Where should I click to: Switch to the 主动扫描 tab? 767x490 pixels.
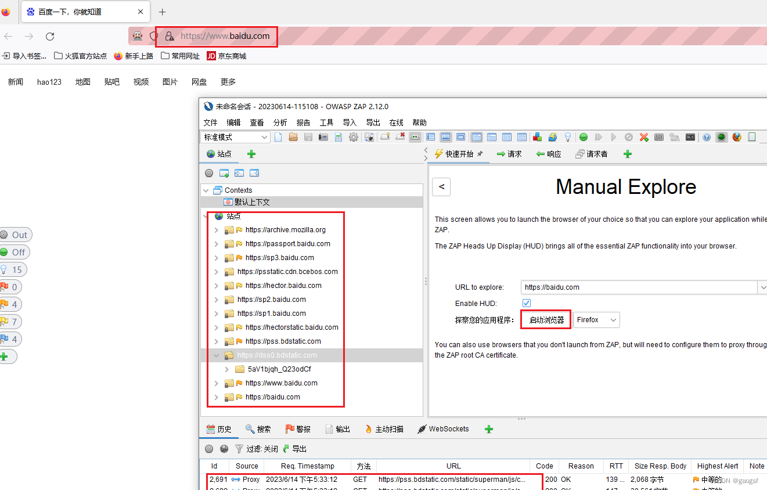point(384,429)
